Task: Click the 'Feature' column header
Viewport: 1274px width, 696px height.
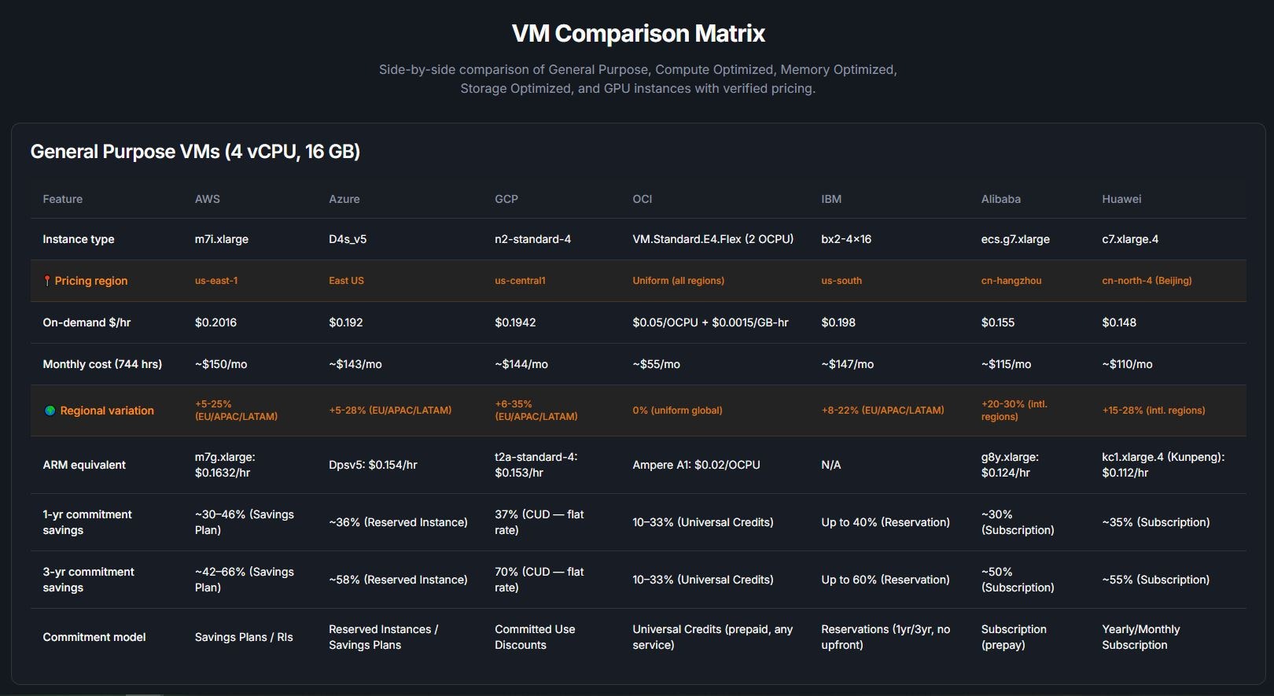Action: [x=62, y=199]
